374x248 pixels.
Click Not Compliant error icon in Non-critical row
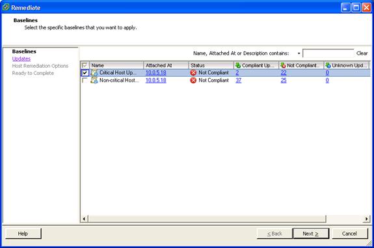pyautogui.click(x=193, y=81)
